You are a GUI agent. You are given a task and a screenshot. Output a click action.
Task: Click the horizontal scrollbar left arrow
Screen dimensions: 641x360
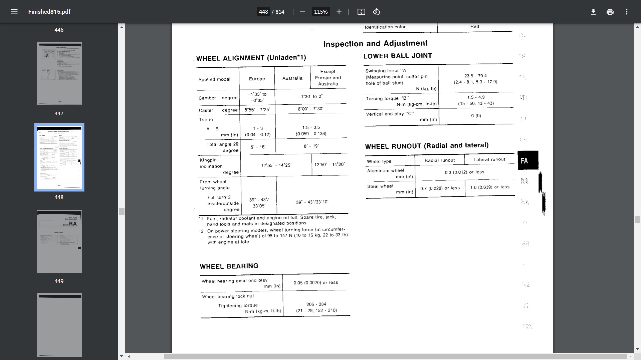coord(129,356)
